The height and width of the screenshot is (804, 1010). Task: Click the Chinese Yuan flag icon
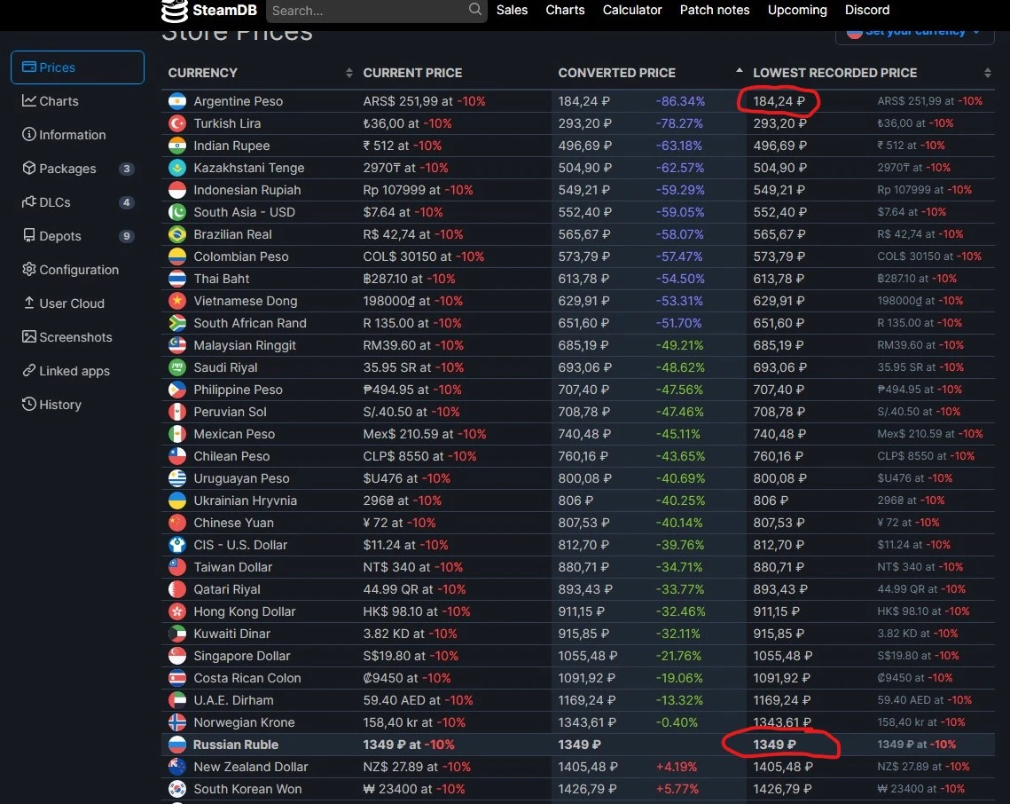pos(177,523)
